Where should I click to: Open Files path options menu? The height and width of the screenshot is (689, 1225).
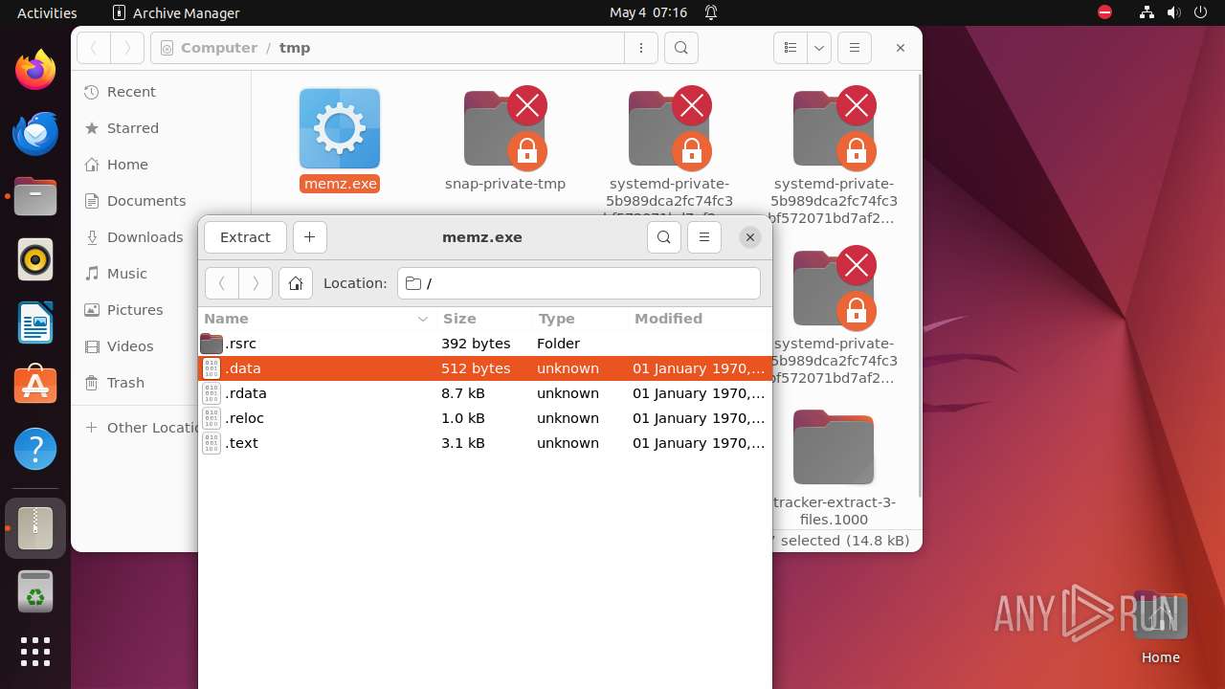(641, 48)
